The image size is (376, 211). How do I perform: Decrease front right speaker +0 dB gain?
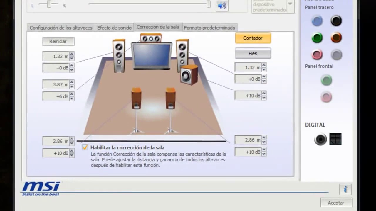click(264, 81)
